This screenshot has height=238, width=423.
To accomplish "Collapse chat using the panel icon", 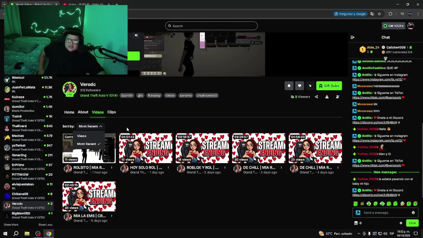I will (x=352, y=37).
